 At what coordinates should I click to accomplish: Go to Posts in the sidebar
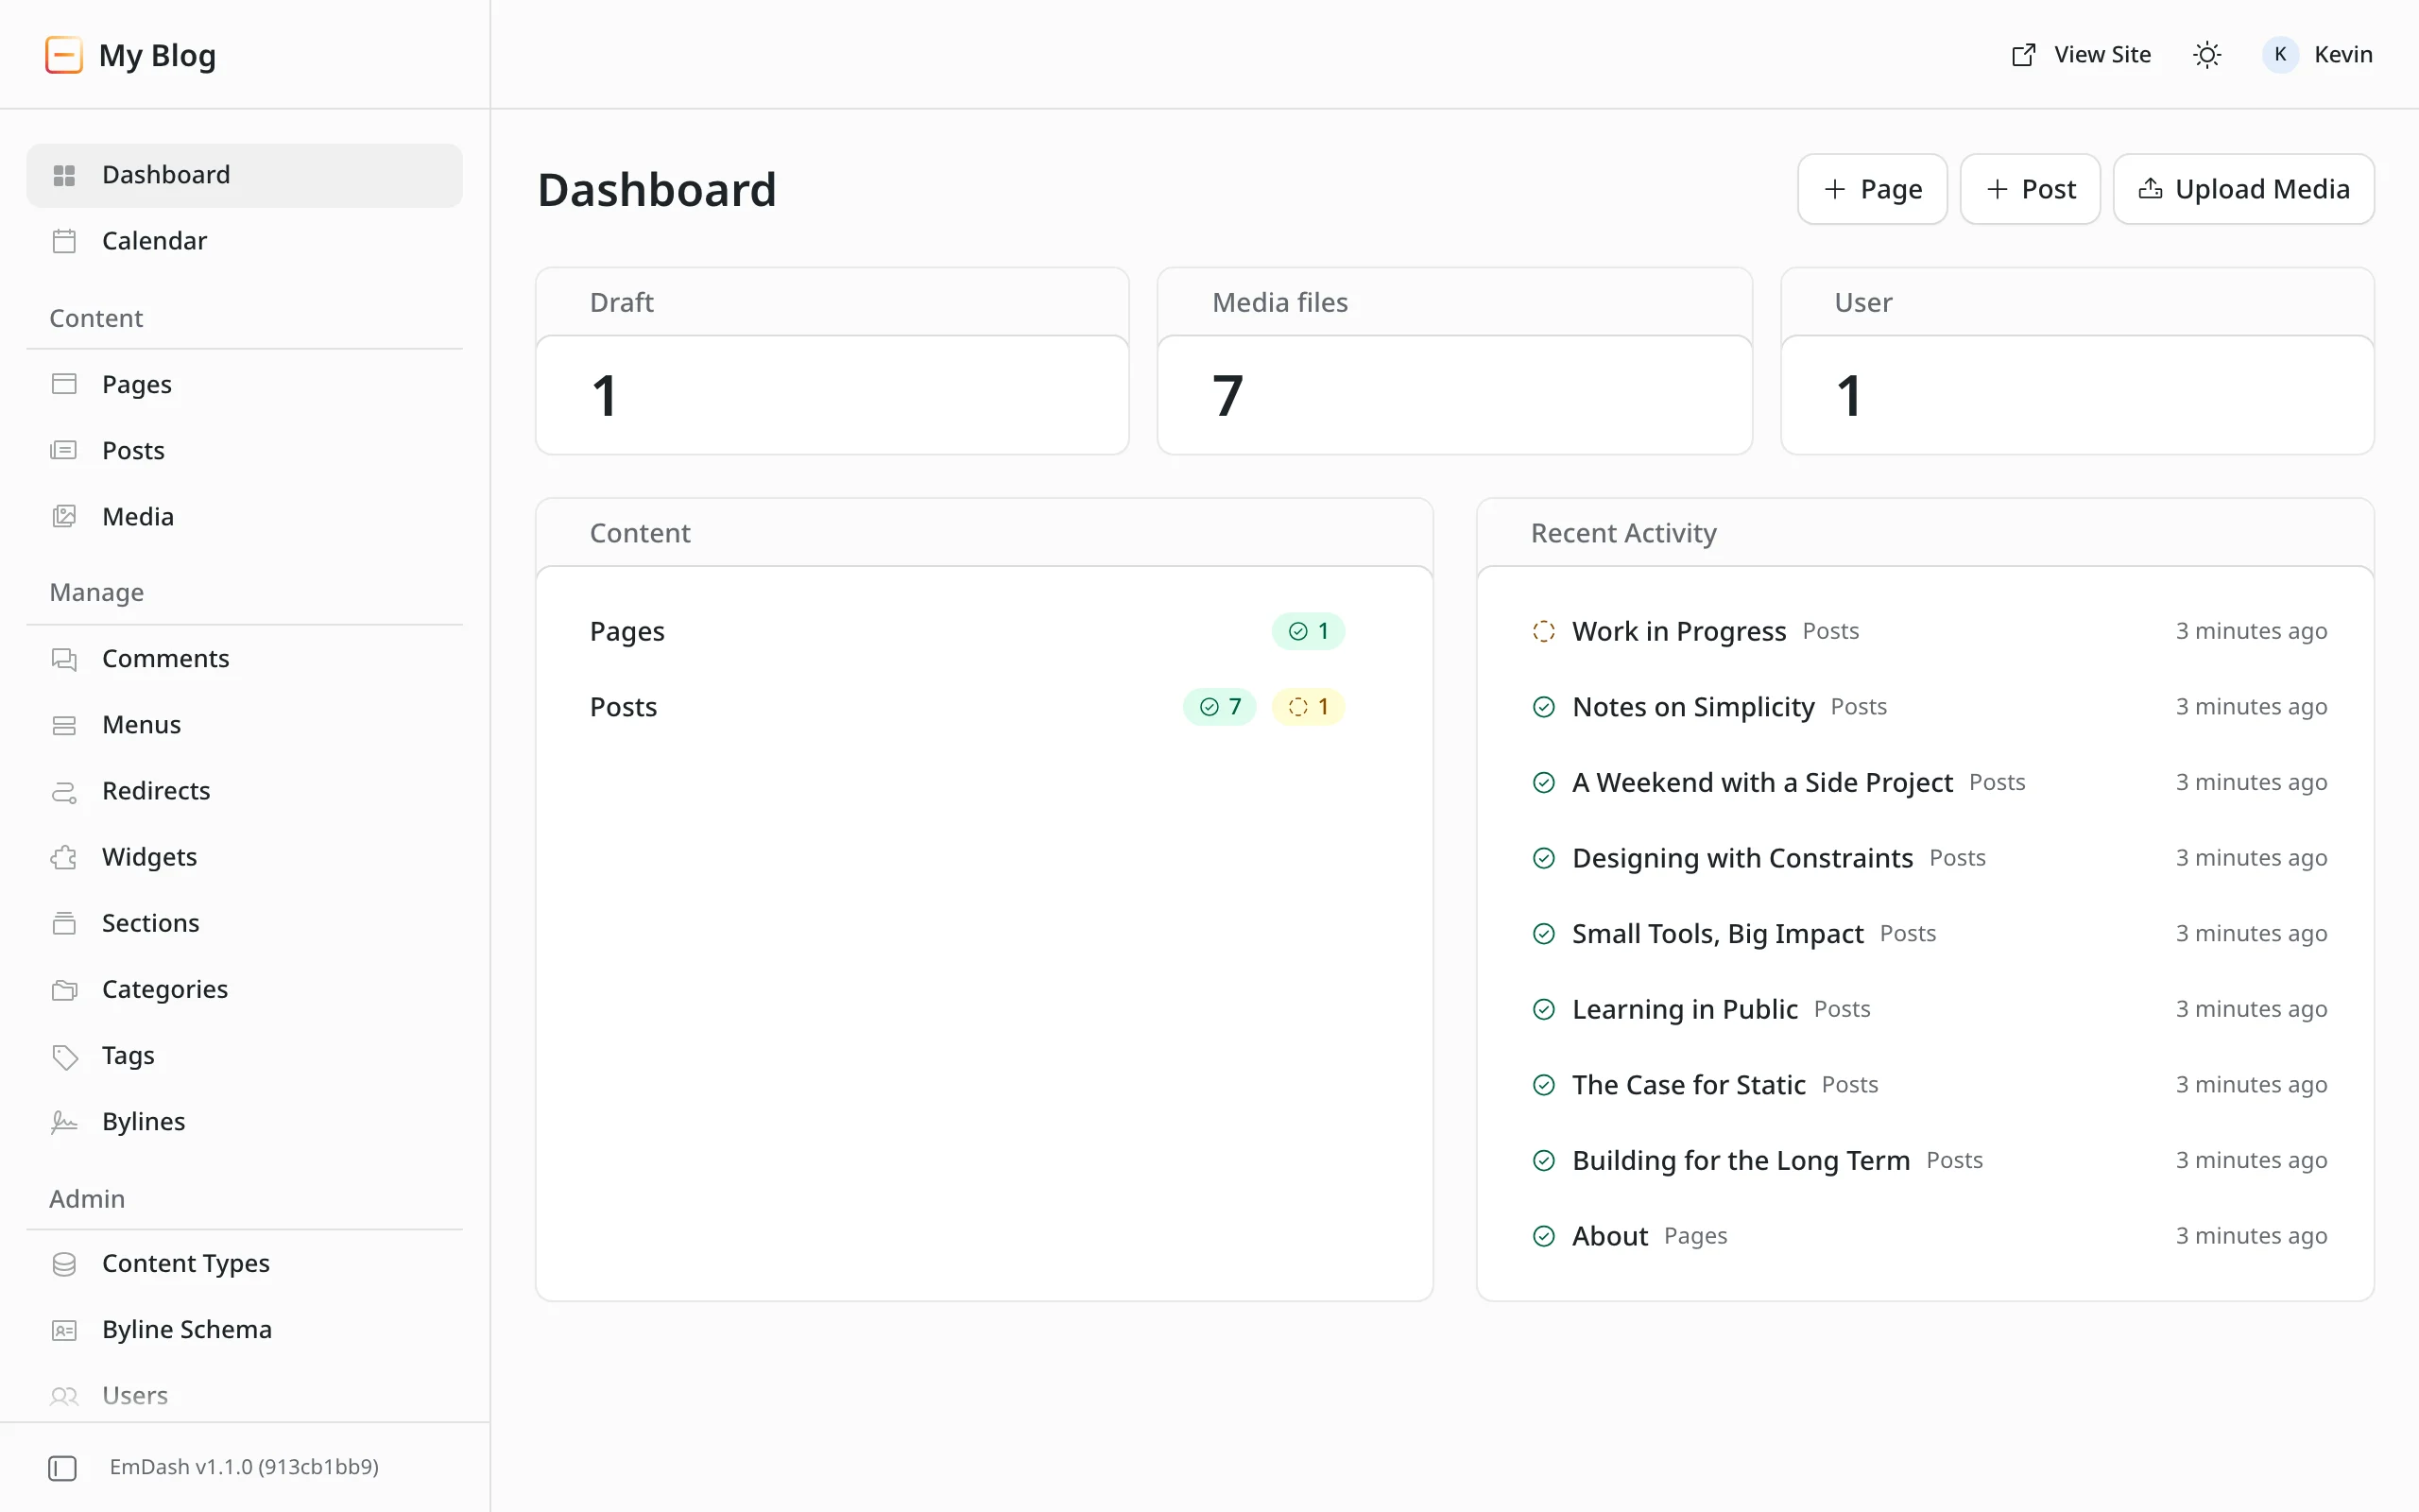point(245,450)
